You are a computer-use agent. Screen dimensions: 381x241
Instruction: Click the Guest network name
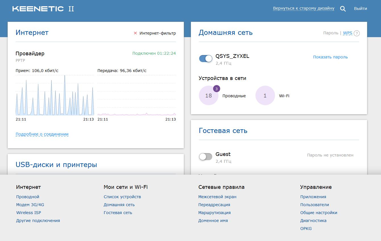click(223, 154)
